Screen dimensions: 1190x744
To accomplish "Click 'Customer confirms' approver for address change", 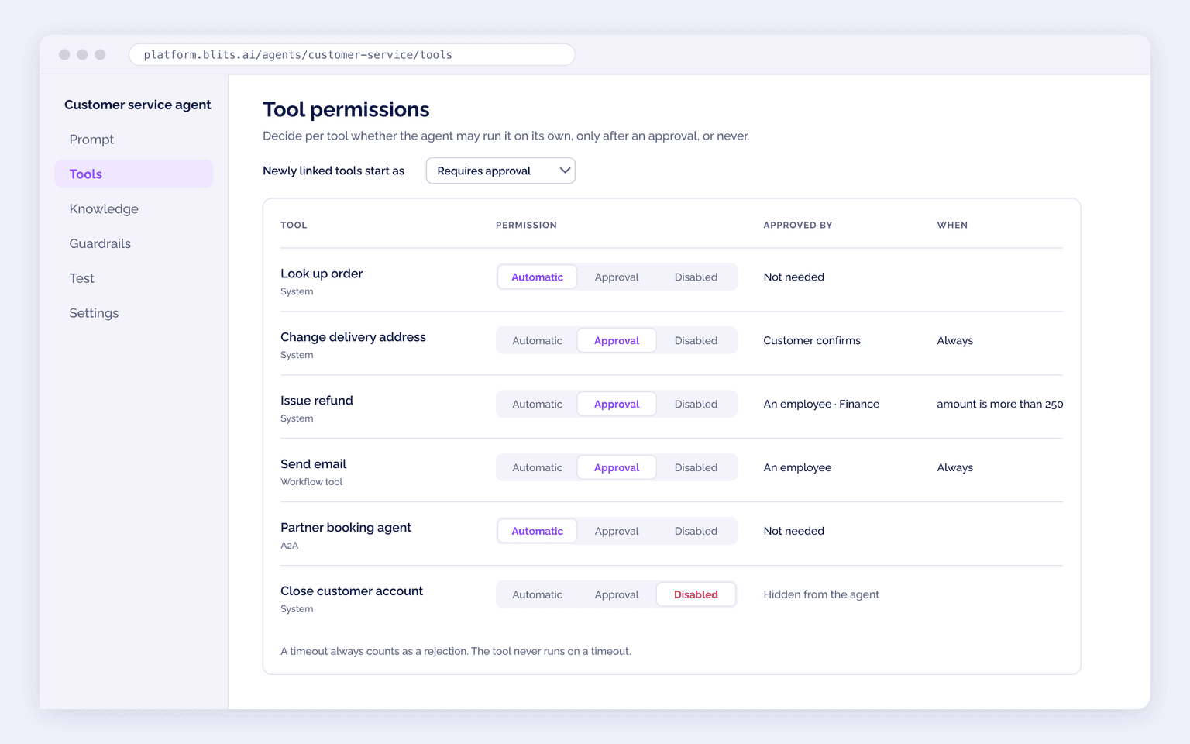I will [x=812, y=340].
